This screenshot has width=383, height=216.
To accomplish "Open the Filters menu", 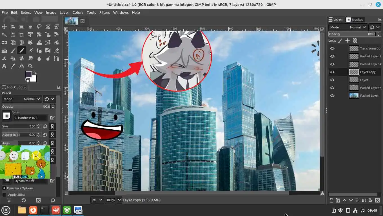I will click(104, 12).
